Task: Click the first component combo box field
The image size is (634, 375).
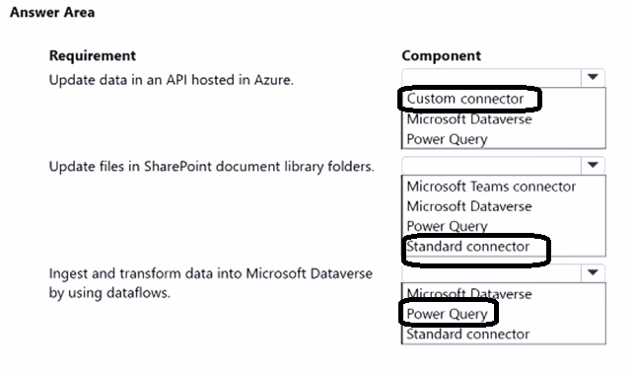Action: [x=504, y=78]
